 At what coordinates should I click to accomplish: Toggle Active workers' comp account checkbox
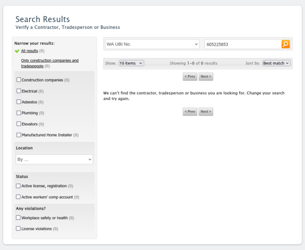click(x=18, y=197)
